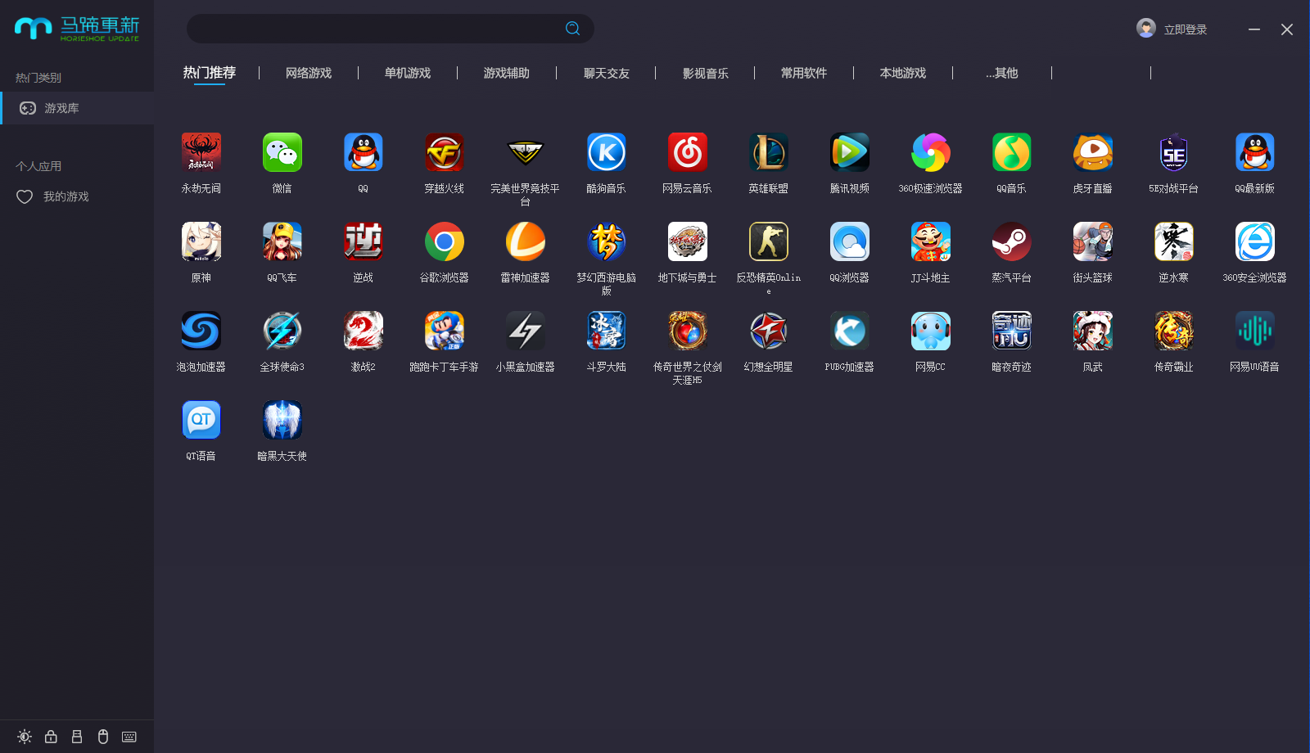The image size is (1310, 753).
Task: Open 逆水寒 icon
Action: (1173, 241)
